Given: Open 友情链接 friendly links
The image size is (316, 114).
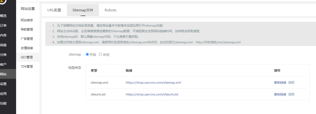Looking at the screenshot, I should point(27,48).
